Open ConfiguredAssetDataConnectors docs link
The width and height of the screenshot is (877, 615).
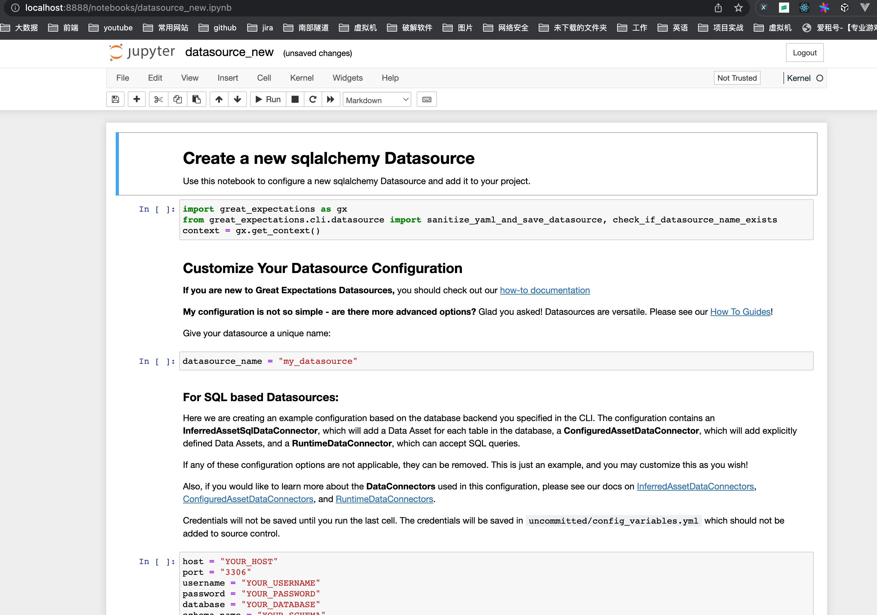click(248, 499)
